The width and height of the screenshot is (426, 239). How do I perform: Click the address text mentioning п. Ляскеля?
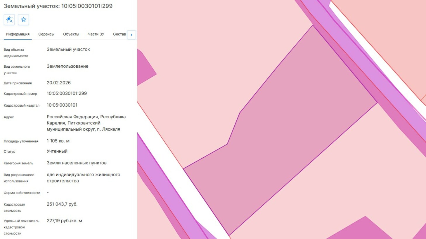pyautogui.click(x=86, y=123)
